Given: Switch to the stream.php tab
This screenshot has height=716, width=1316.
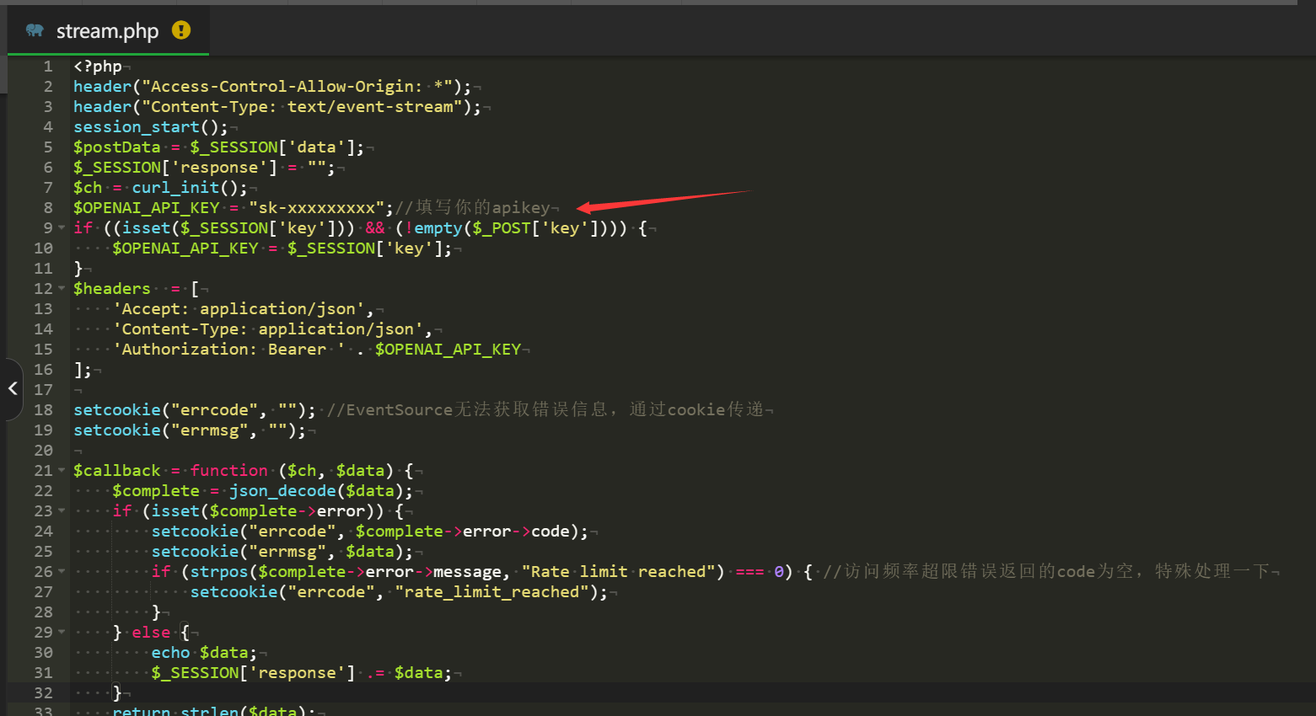Looking at the screenshot, I should (107, 30).
